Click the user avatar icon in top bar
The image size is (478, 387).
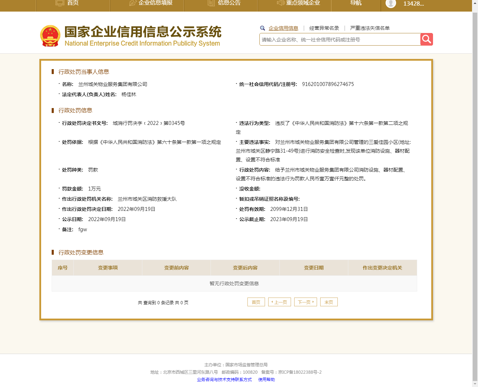[390, 3]
